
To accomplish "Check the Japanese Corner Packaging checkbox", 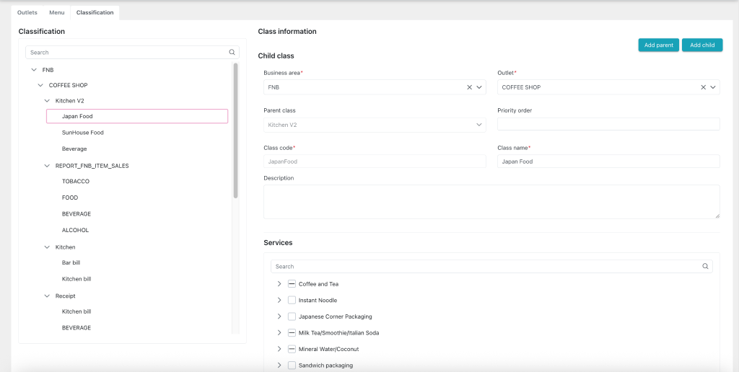I will 292,316.
